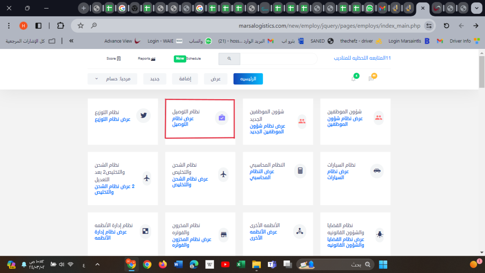Show hidden system tray icons chevron
The width and height of the screenshot is (485, 273).
97,264
